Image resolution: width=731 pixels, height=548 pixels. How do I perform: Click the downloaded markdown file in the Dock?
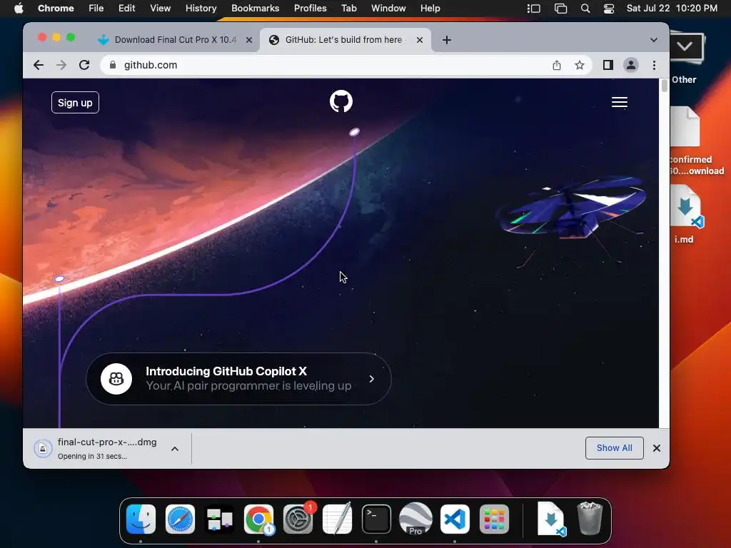point(551,519)
